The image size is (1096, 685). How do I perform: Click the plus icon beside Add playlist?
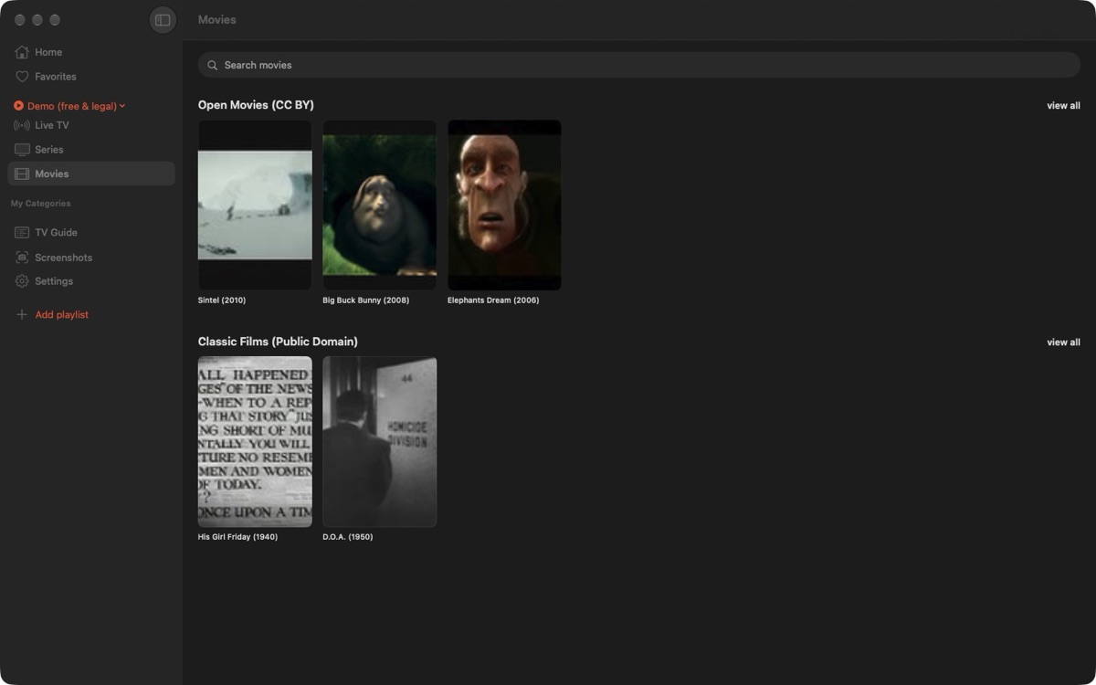click(22, 315)
